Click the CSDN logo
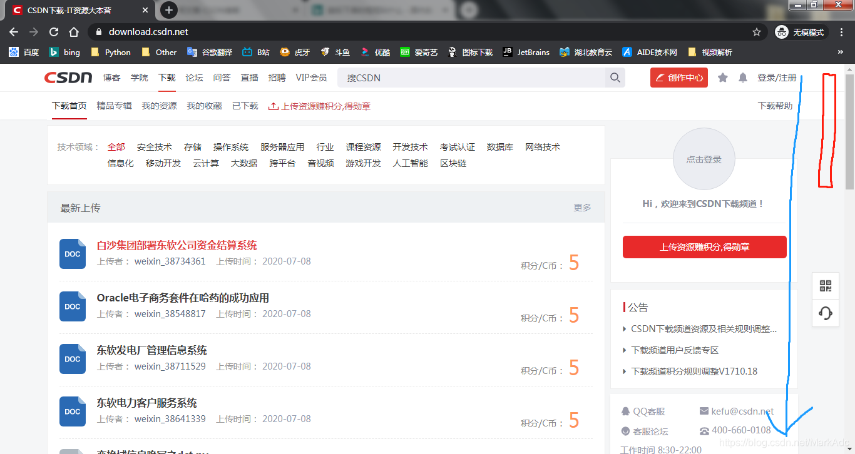Screen dimensions: 855x454 point(68,78)
